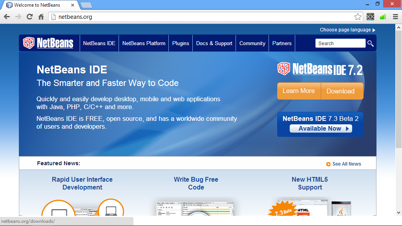Screen dimensions: 402x226
Task: Open the Community menu item
Action: 252,43
